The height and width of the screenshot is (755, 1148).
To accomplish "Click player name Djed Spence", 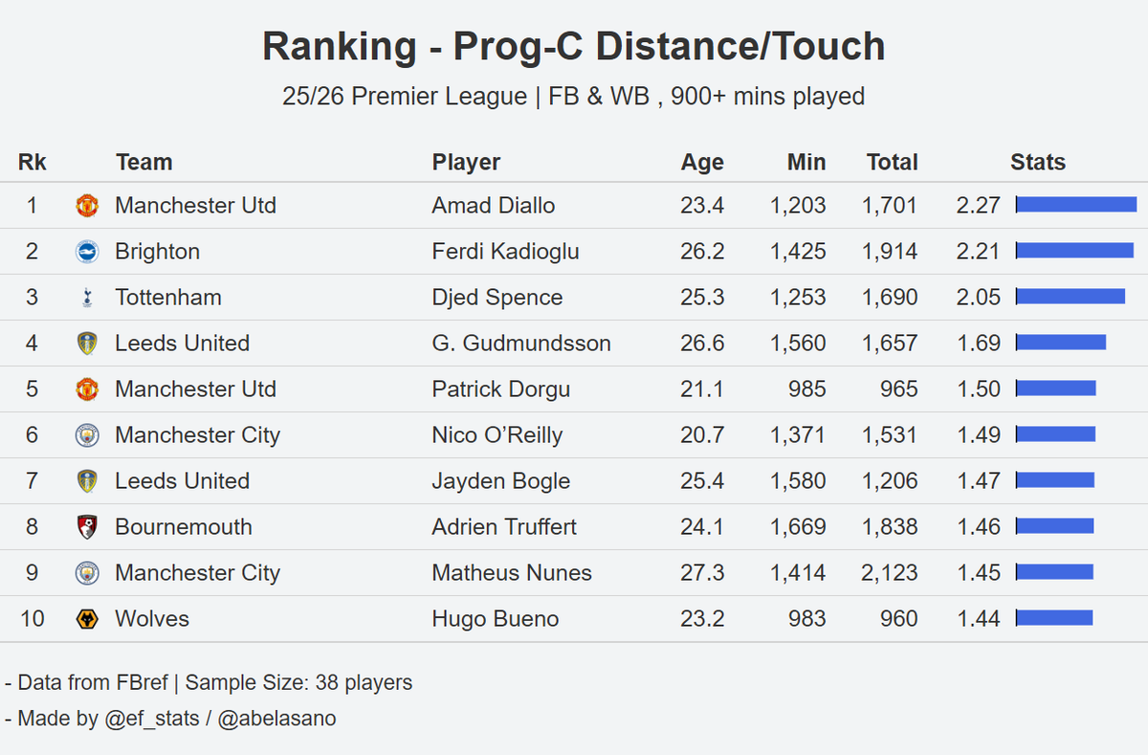I will pos(497,298).
